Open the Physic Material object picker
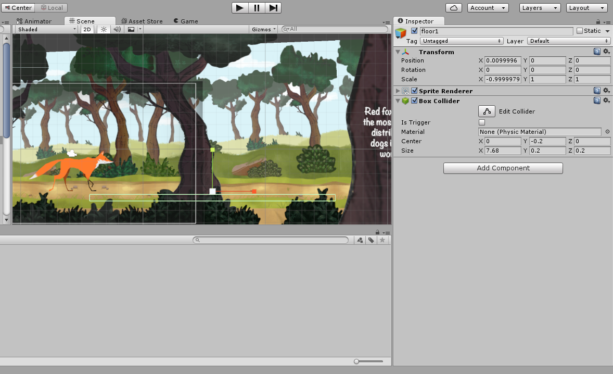 pyautogui.click(x=607, y=132)
